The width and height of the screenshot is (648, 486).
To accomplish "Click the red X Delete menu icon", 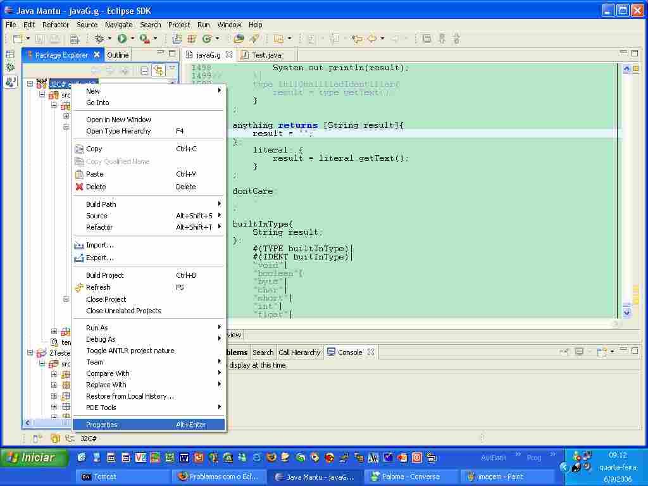I will click(79, 187).
